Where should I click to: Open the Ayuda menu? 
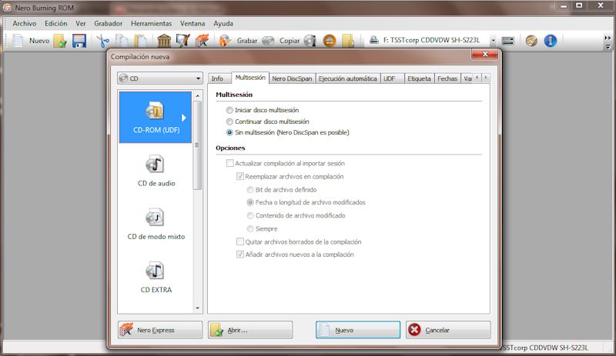(x=223, y=24)
